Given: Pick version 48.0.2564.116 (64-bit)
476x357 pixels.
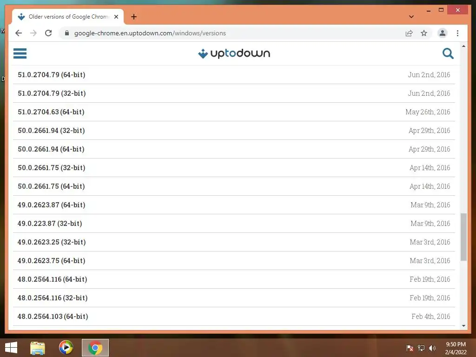Looking at the screenshot, I should [x=234, y=279].
